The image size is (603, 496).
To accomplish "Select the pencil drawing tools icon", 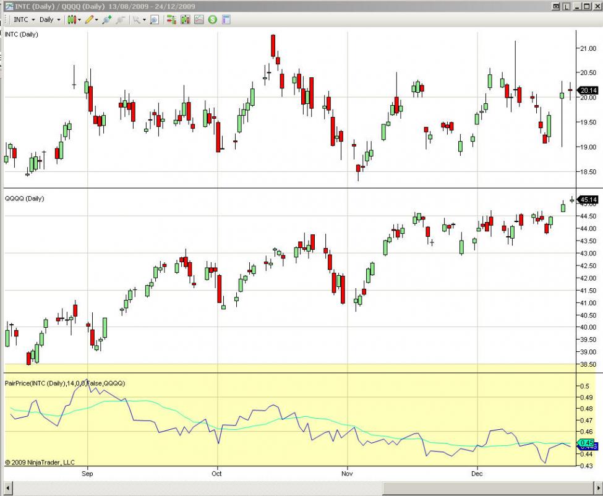I will pyautogui.click(x=89, y=20).
